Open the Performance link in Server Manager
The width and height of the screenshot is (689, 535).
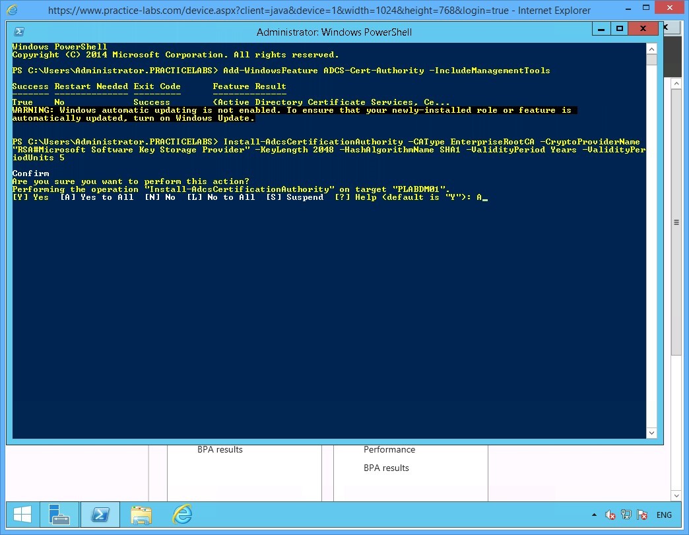[x=389, y=449]
